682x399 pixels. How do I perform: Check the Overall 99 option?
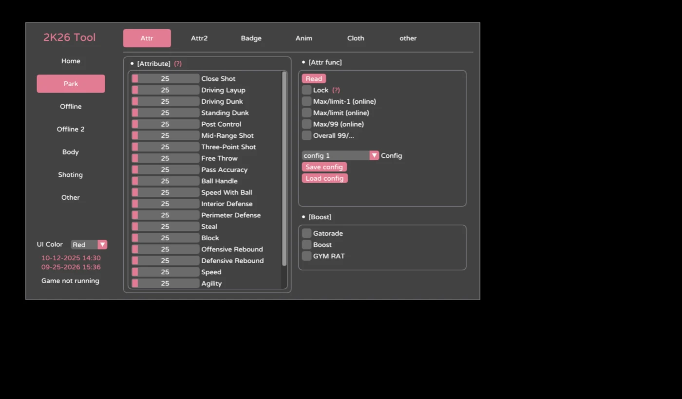point(306,135)
